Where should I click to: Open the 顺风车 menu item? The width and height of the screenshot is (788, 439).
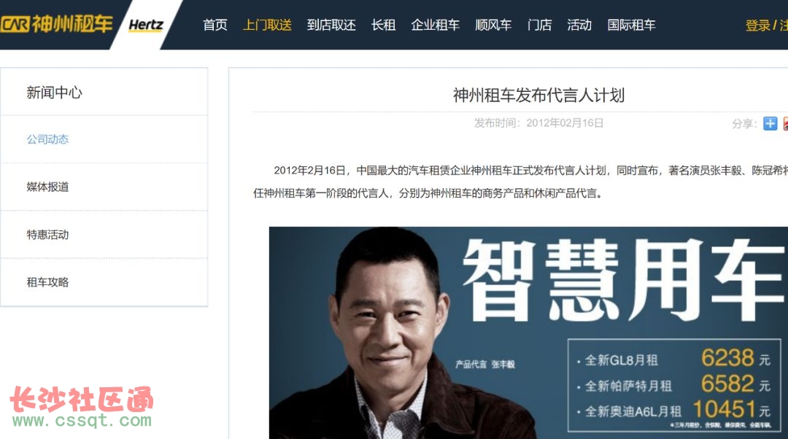[x=493, y=25]
